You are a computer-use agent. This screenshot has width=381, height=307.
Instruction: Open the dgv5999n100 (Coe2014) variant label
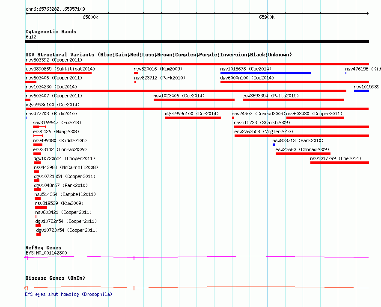pos(192,114)
